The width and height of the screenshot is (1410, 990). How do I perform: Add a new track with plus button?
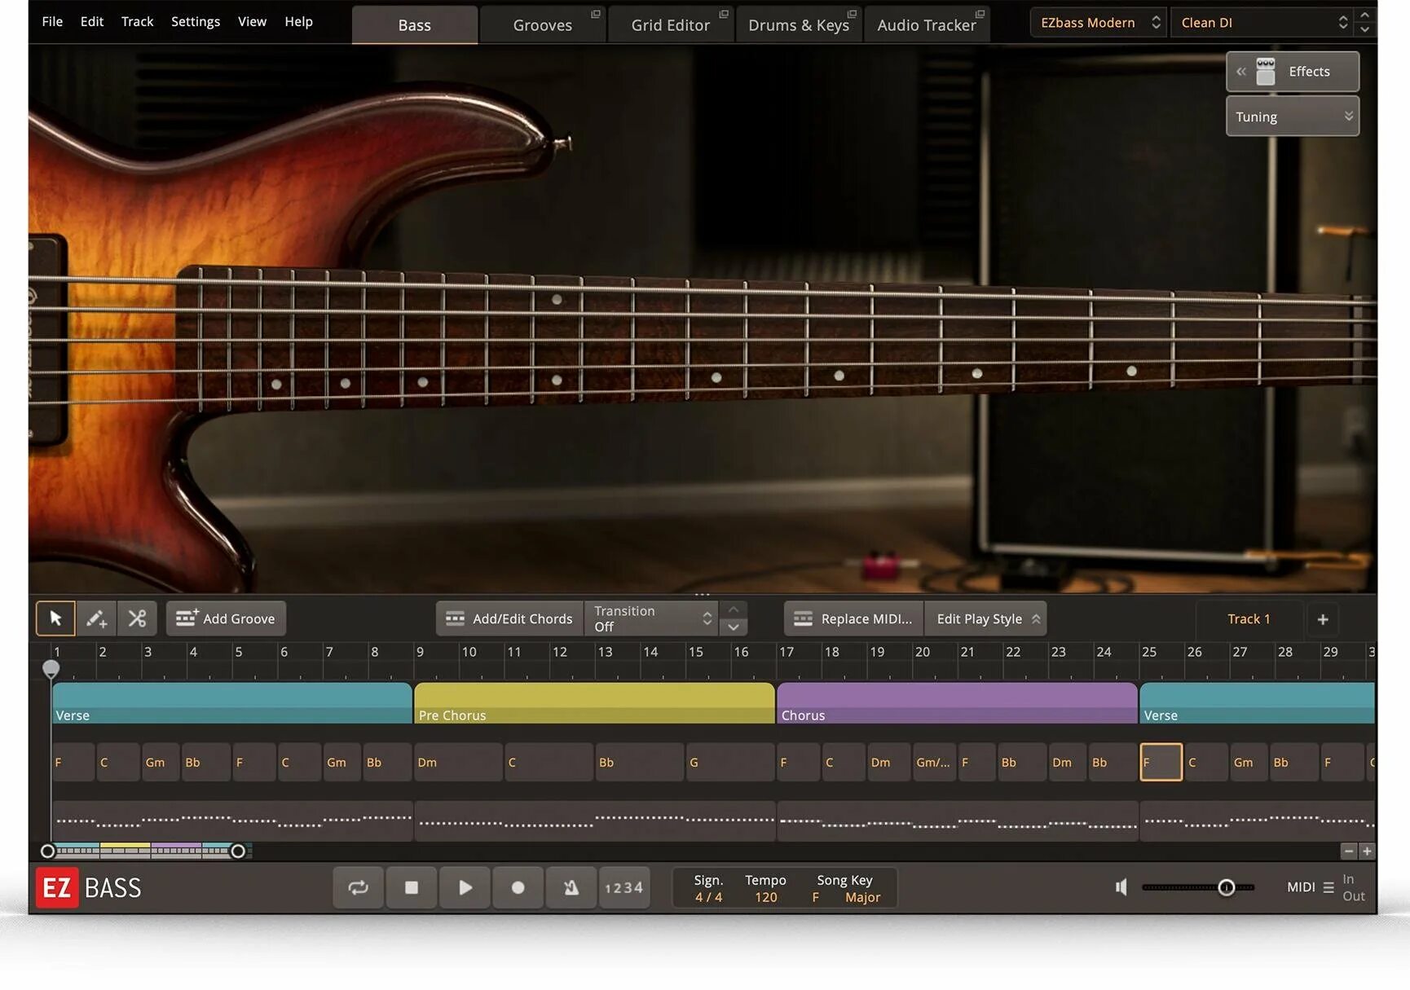click(1323, 619)
